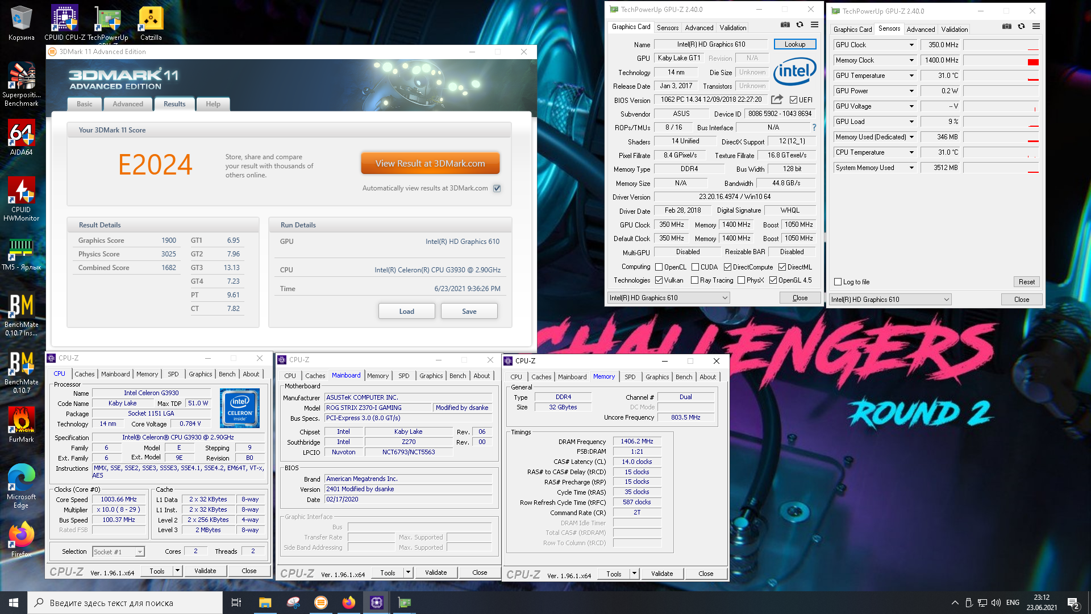
Task: Launch Superposition Benchmark shortcut
Action: [21, 84]
